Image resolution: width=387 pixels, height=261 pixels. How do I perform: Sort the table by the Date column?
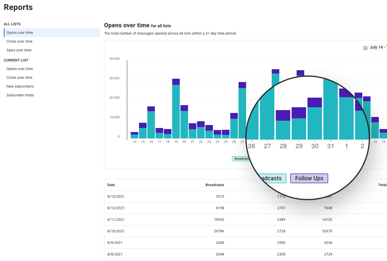[x=111, y=185]
